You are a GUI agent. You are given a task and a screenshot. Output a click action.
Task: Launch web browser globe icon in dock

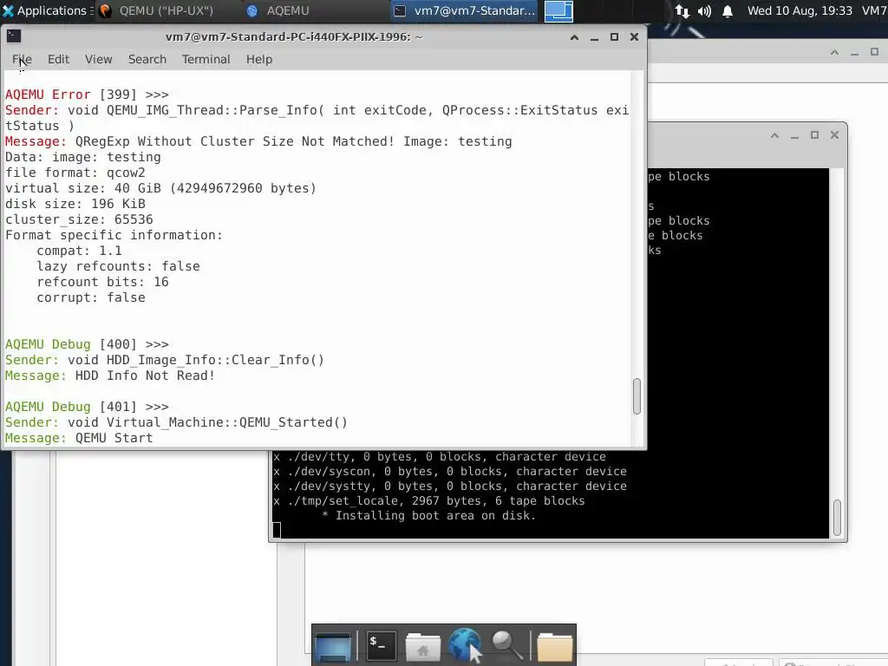tap(465, 644)
